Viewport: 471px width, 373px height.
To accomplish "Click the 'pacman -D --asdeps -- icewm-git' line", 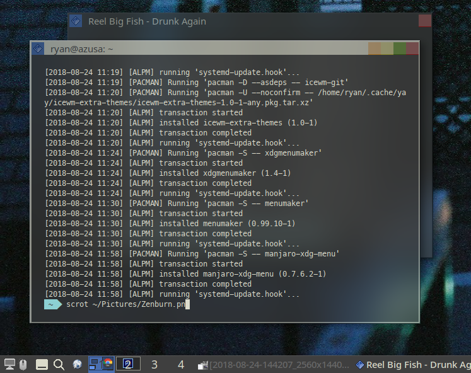I will coord(197,83).
